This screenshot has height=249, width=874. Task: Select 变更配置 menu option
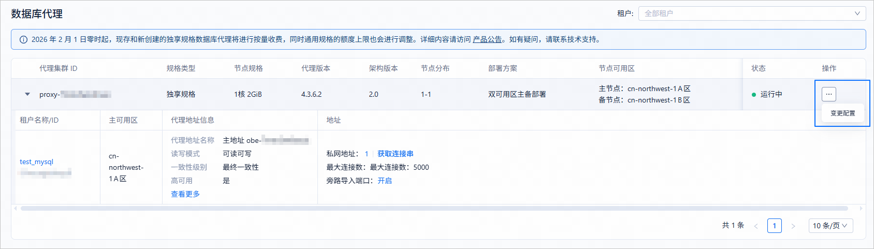(843, 113)
